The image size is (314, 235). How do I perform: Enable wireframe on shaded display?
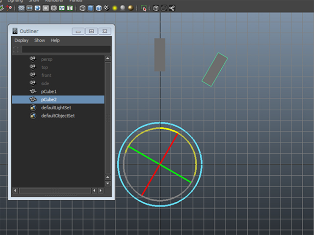[99, 8]
